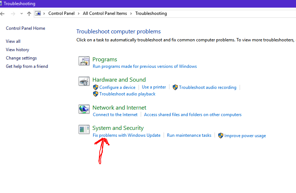This screenshot has width=296, height=193.
Task: Start Troubleshoot audio recording
Action: coord(208,87)
